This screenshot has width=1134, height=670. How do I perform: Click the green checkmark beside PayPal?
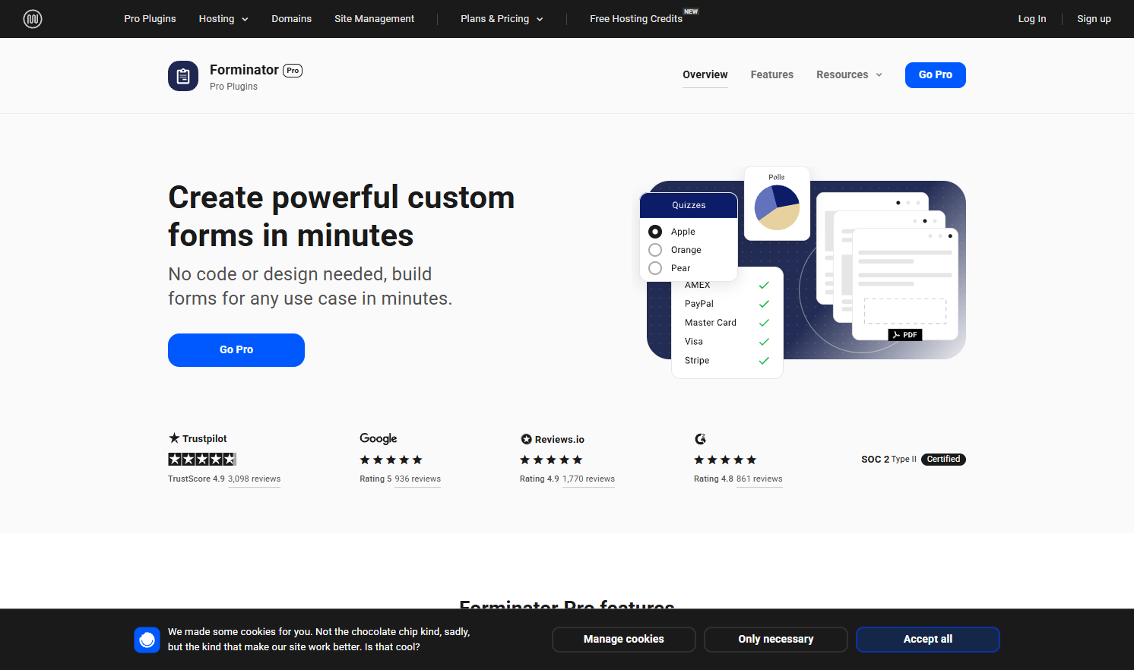[x=764, y=304]
